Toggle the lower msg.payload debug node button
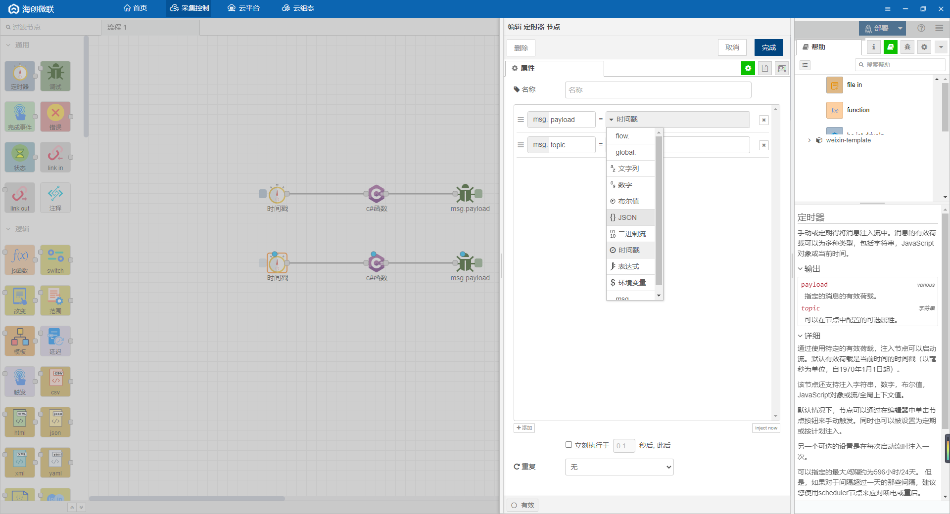The image size is (950, 514). [x=478, y=263]
